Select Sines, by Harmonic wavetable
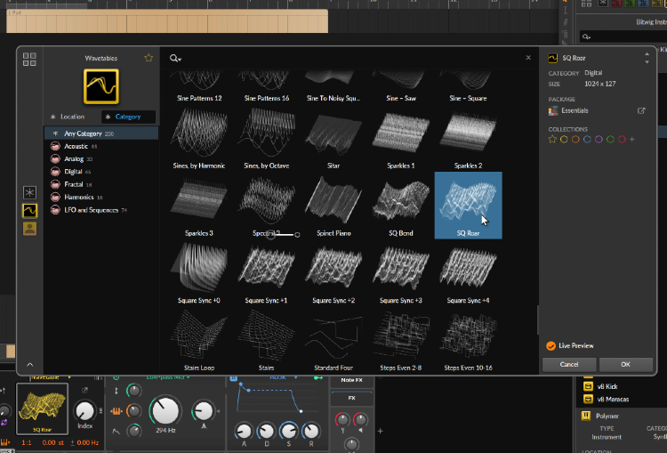 coord(199,138)
